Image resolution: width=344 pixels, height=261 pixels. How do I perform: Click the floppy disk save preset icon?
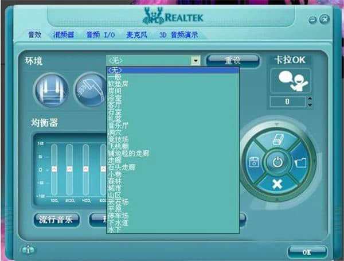click(254, 162)
